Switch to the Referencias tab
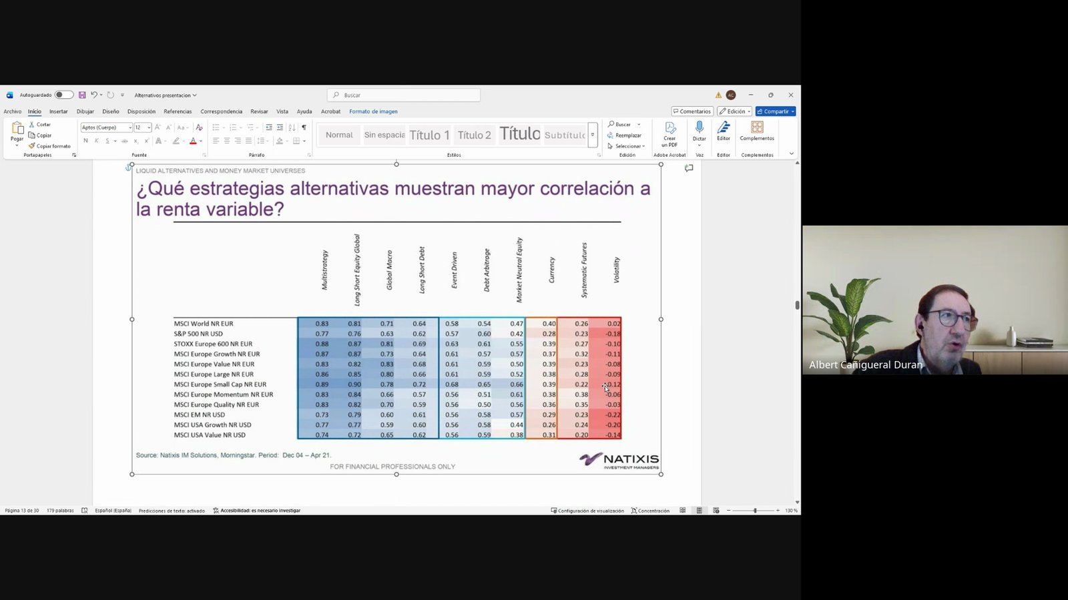Image resolution: width=1068 pixels, height=600 pixels. (x=178, y=111)
